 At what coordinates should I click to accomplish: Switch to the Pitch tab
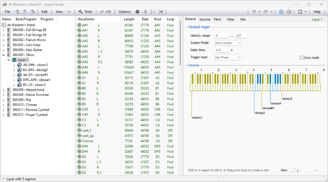217,20
